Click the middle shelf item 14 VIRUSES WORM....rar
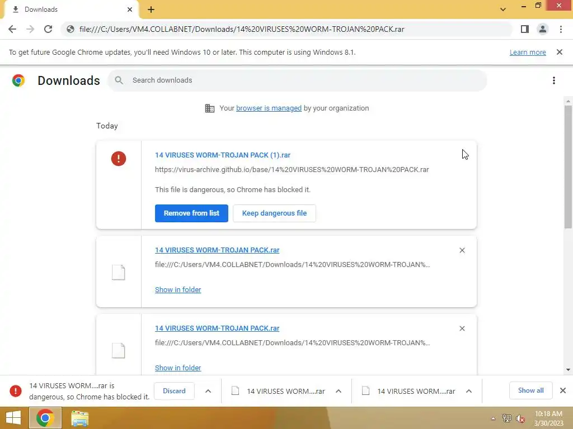The width and height of the screenshot is (573, 429). tap(286, 392)
